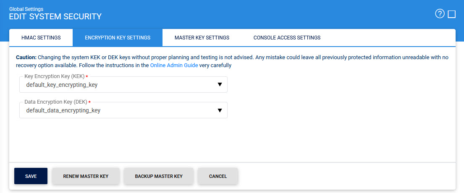
Task: Open the help question mark icon
Action: (440, 14)
